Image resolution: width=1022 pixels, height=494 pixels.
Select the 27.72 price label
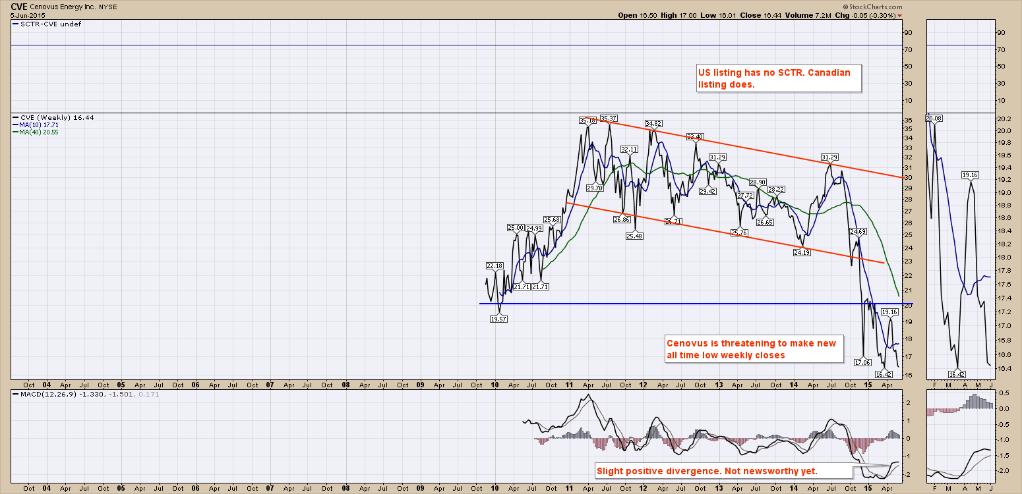tap(746, 196)
